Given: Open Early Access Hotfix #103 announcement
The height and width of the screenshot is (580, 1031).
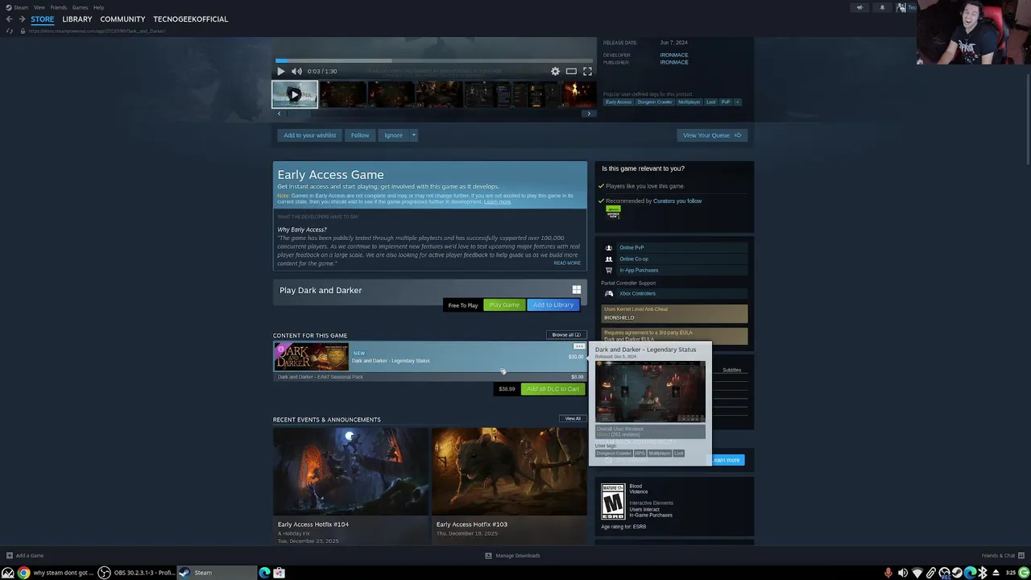Looking at the screenshot, I should pyautogui.click(x=509, y=486).
